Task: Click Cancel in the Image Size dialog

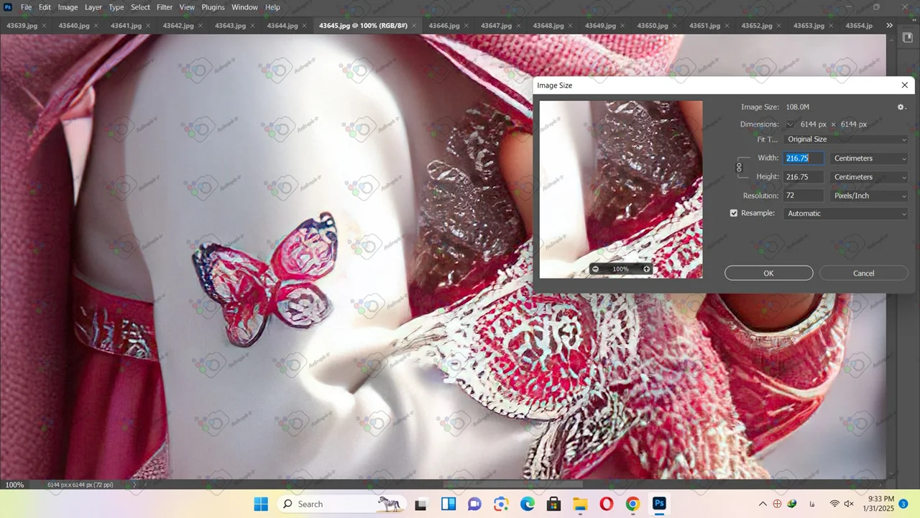Action: pos(863,273)
